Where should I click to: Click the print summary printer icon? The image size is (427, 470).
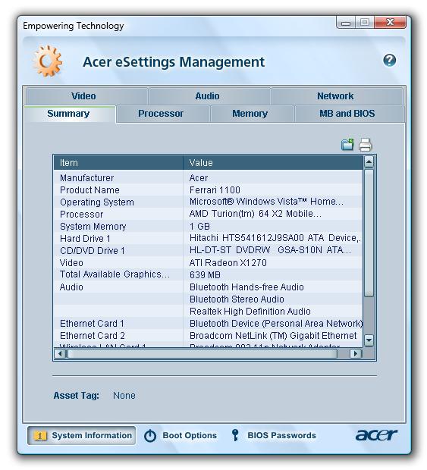[x=366, y=145]
